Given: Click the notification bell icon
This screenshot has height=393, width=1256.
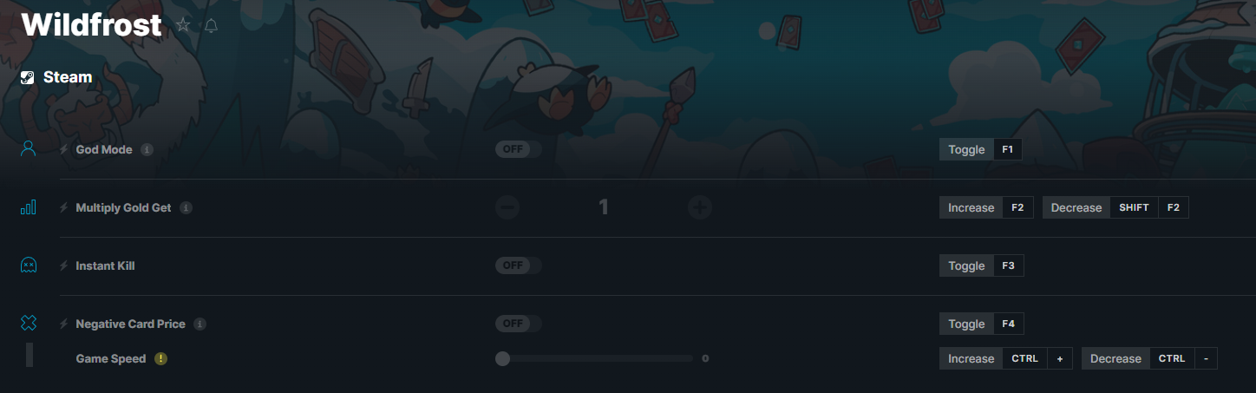Looking at the screenshot, I should pos(211,25).
